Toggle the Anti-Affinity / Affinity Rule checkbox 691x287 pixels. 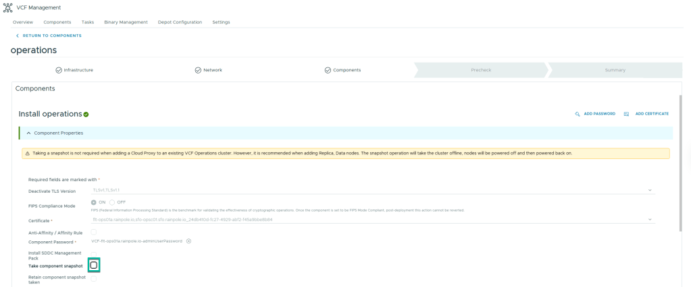(94, 232)
